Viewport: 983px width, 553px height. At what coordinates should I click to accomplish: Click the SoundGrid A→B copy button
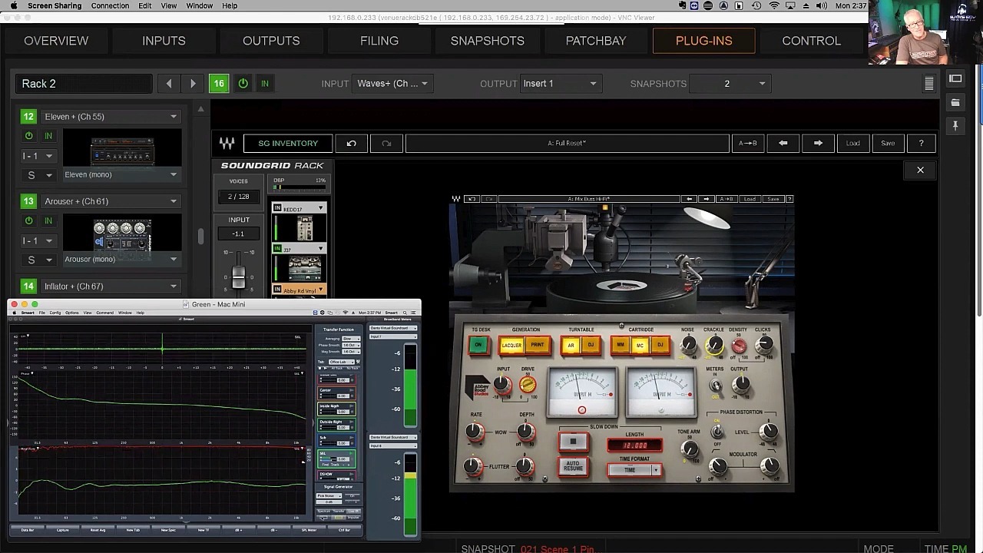[747, 144]
